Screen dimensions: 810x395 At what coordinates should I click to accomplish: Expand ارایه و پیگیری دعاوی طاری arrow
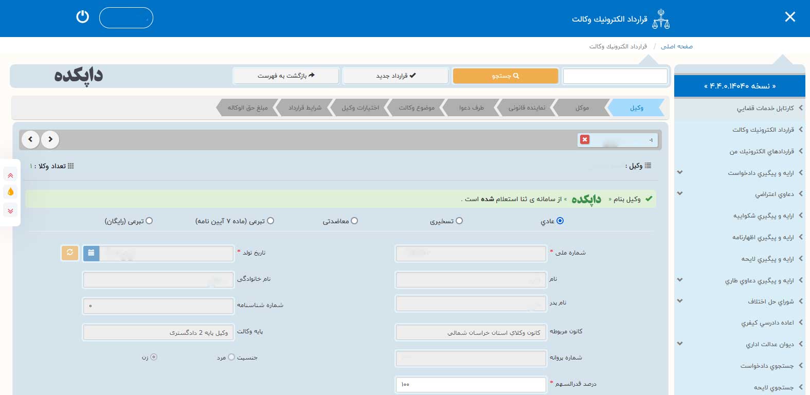coord(680,280)
